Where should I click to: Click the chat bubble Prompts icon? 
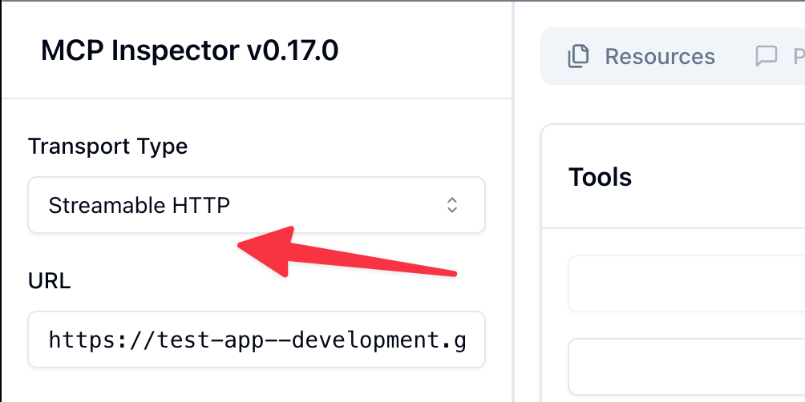tap(767, 56)
